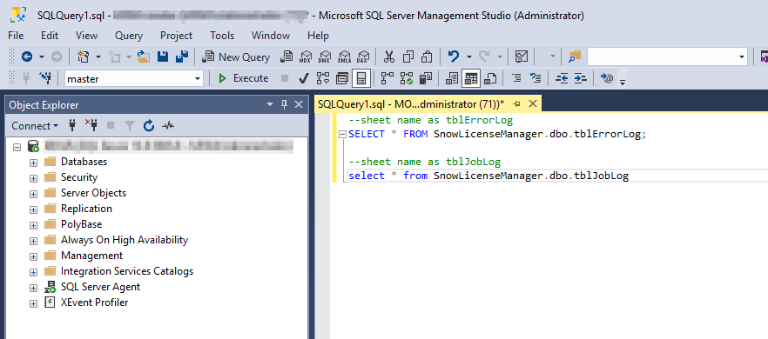Open the Connect dropdown in Object Explorer

[x=35, y=126]
